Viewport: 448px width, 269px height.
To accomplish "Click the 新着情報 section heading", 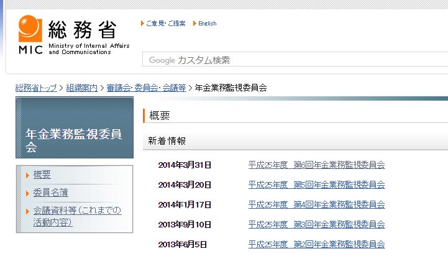I will click(167, 141).
